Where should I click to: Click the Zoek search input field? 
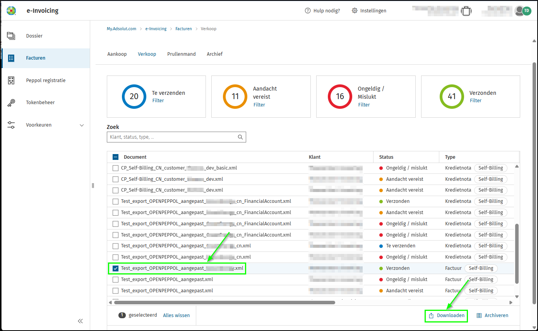[x=172, y=137]
